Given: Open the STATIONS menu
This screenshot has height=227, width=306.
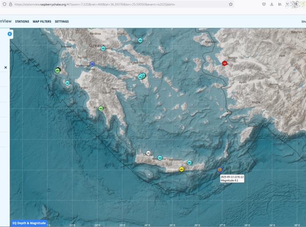Looking at the screenshot, I should (x=22, y=21).
